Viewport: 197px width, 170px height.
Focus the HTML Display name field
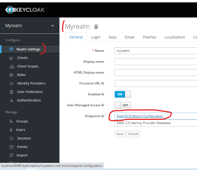[156, 73]
